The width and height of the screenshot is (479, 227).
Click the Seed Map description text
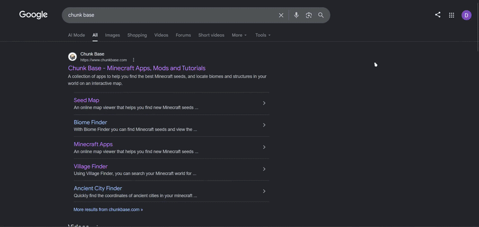136,108
